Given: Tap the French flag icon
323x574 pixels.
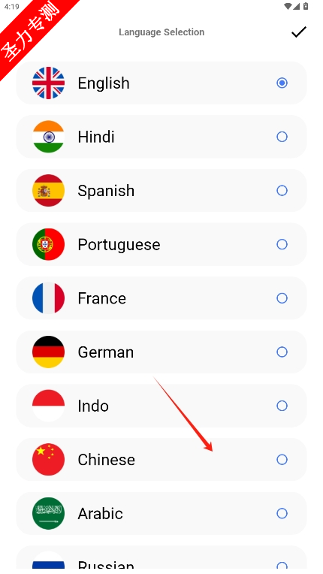Looking at the screenshot, I should pos(48,298).
